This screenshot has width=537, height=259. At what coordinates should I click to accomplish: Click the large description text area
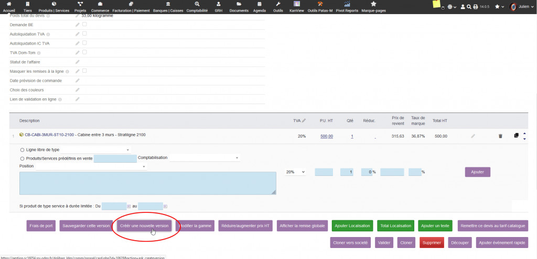pos(147,183)
